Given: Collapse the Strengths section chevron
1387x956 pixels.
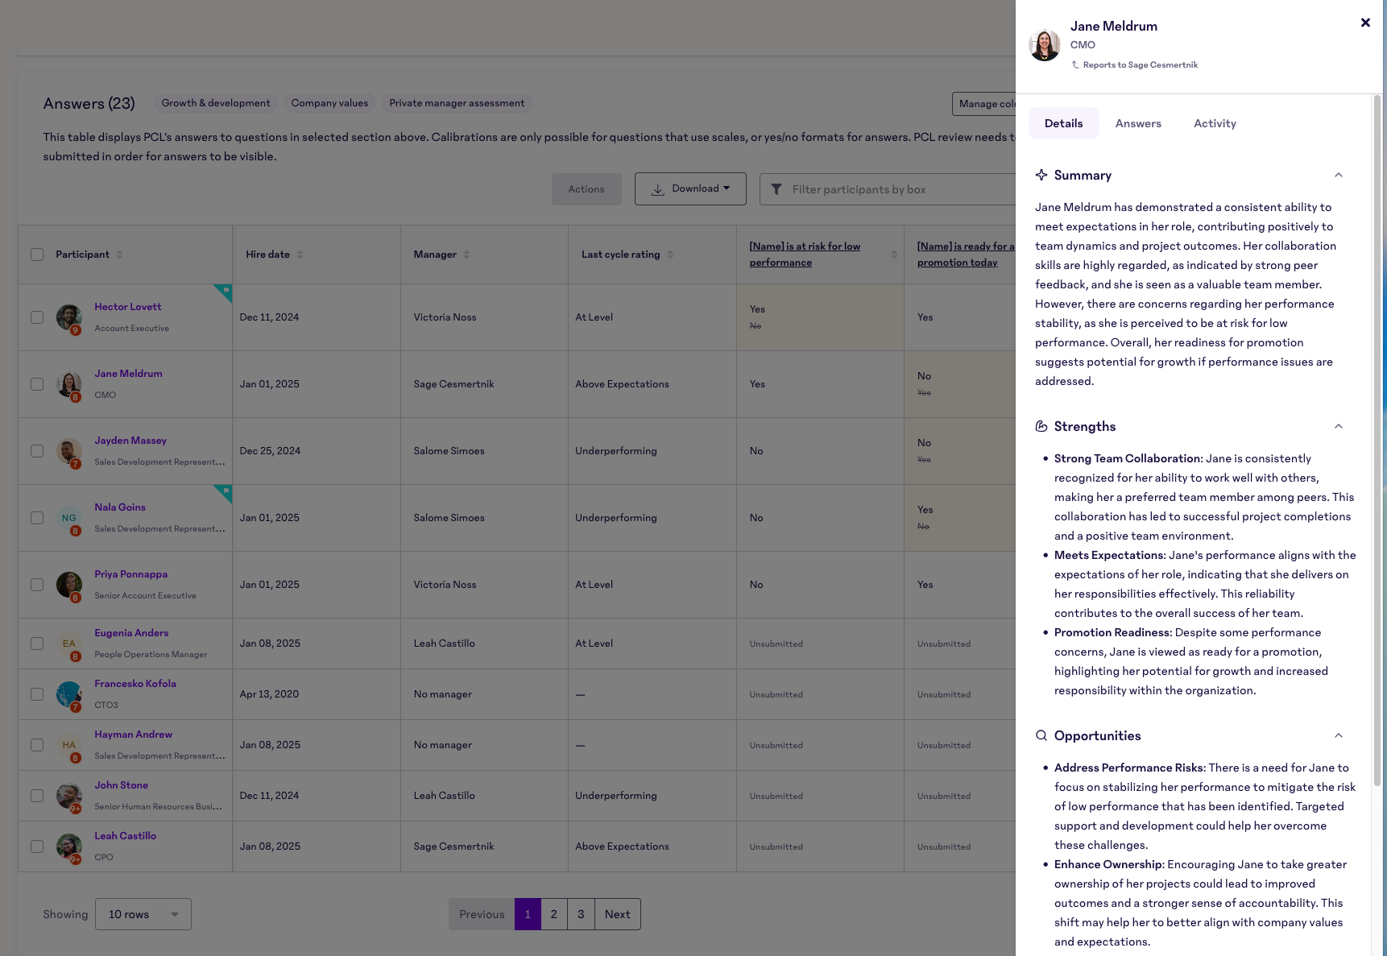Looking at the screenshot, I should click(1339, 426).
